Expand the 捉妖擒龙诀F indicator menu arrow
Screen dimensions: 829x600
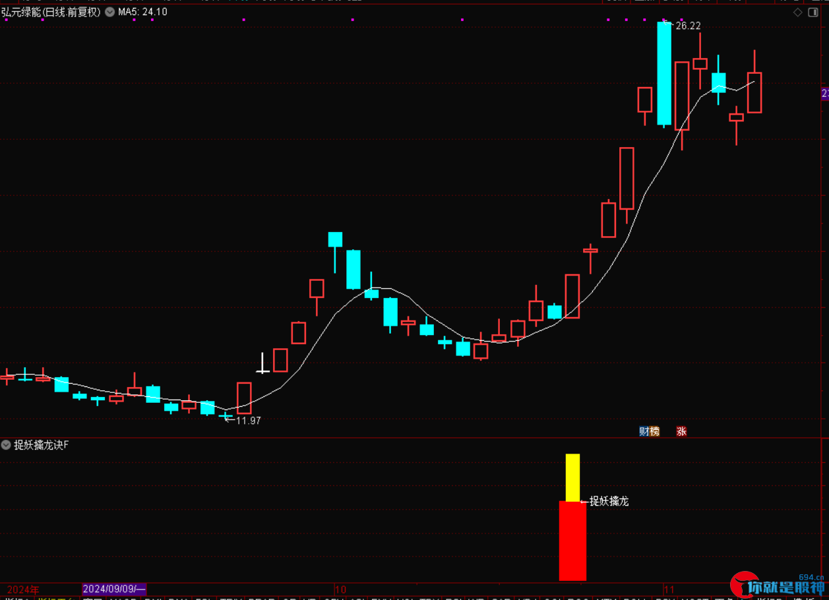pos(7,445)
